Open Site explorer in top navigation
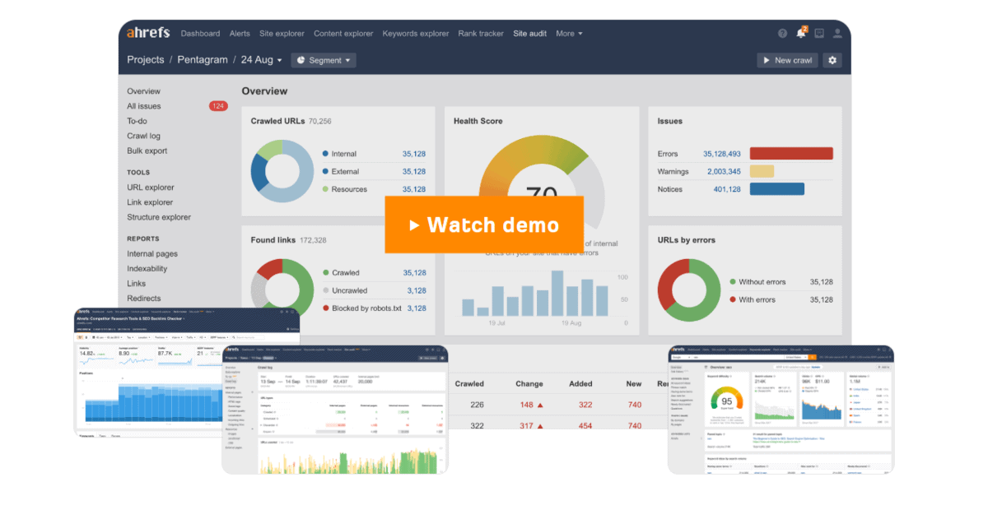This screenshot has width=988, height=505. click(x=282, y=34)
